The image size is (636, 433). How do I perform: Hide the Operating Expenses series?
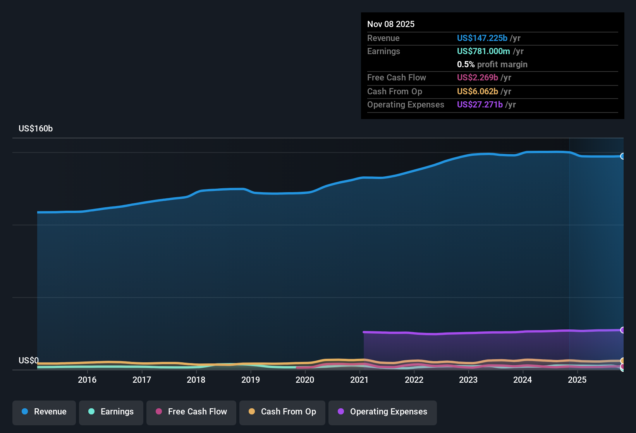(x=382, y=413)
